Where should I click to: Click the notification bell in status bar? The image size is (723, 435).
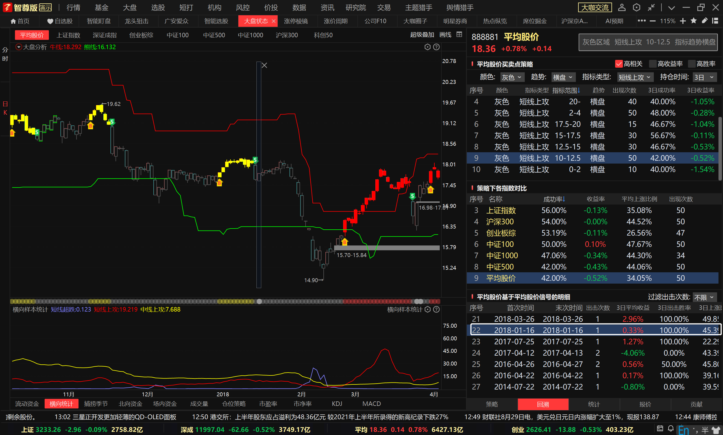pos(670,429)
